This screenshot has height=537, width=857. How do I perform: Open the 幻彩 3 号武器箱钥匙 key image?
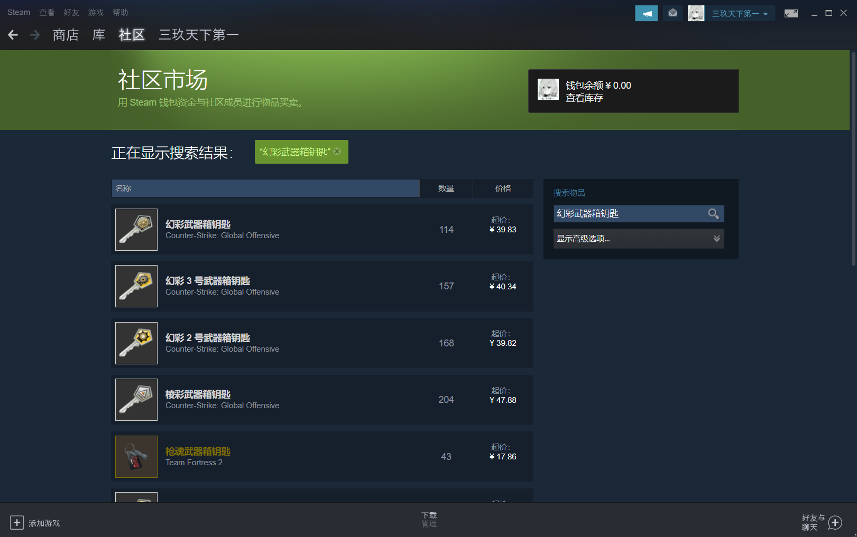pos(136,286)
